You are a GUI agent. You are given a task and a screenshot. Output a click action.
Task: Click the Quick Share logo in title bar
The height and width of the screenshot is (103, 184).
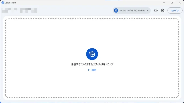(x=3, y=2)
